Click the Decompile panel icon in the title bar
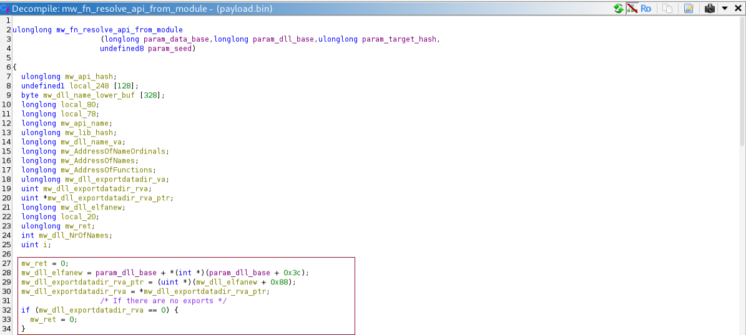 tap(5, 8)
